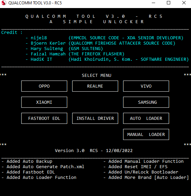Open the AUTO LOADER function

[146, 118]
